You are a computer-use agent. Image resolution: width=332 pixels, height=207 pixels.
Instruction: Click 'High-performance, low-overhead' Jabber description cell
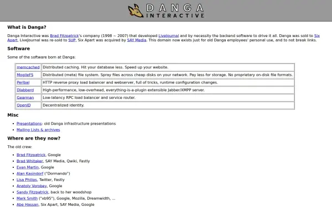[168, 90]
